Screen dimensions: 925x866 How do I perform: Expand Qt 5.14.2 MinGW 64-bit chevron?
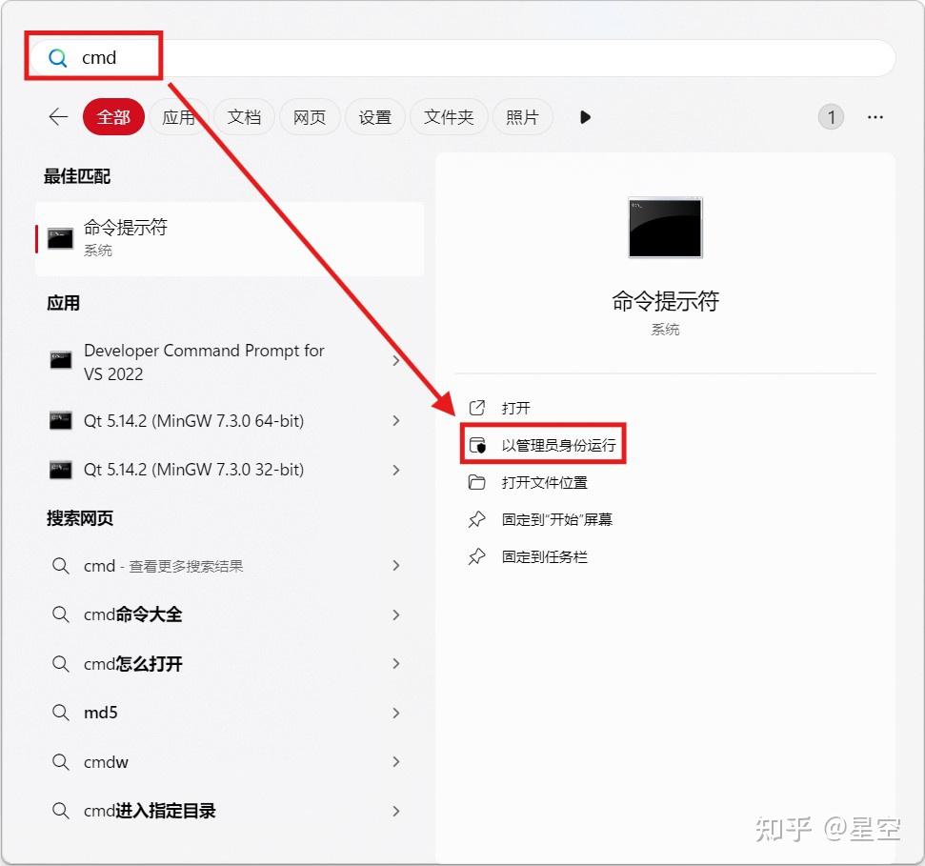396,420
